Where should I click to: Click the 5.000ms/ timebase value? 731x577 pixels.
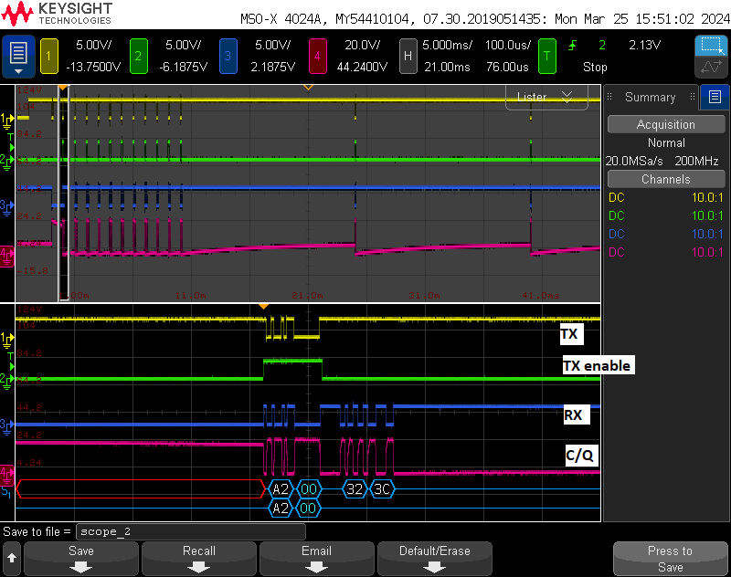(447, 45)
